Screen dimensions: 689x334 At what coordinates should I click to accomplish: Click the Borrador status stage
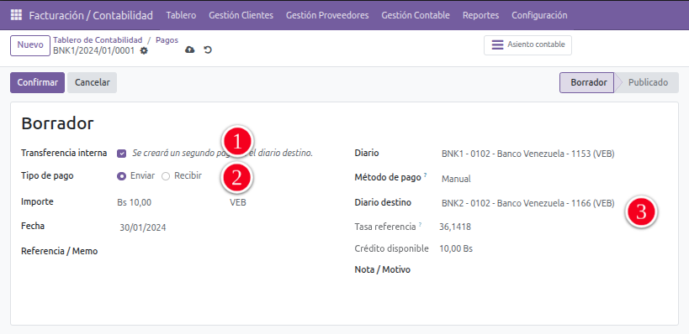(587, 82)
